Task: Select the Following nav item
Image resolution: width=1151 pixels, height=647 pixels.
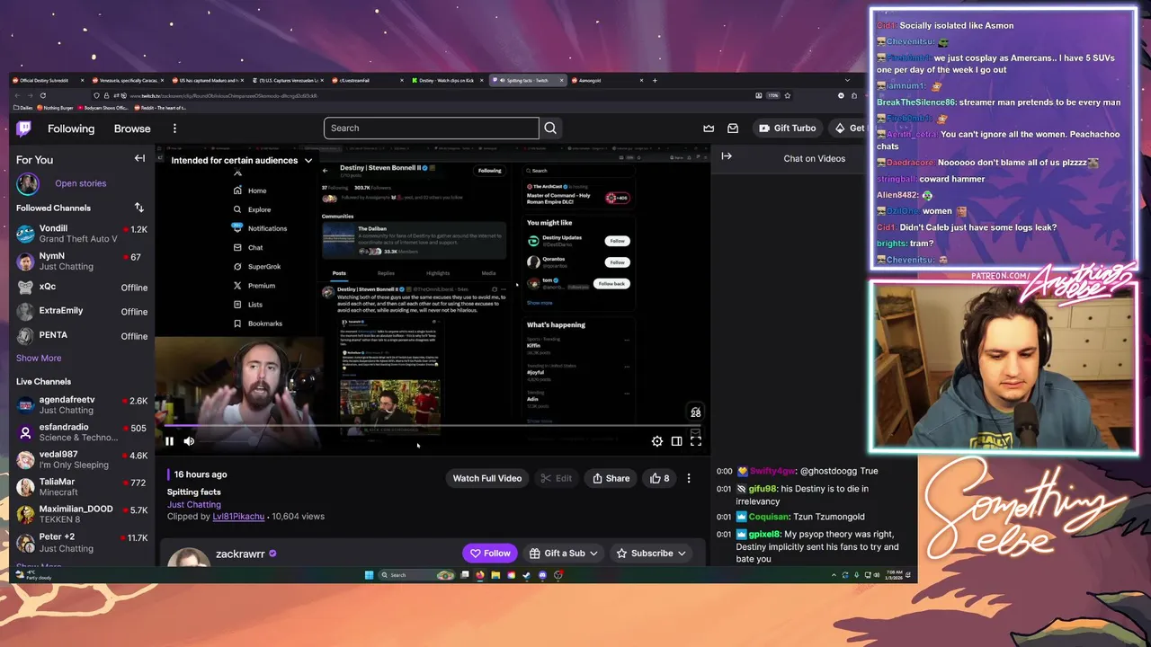Action: (x=71, y=129)
